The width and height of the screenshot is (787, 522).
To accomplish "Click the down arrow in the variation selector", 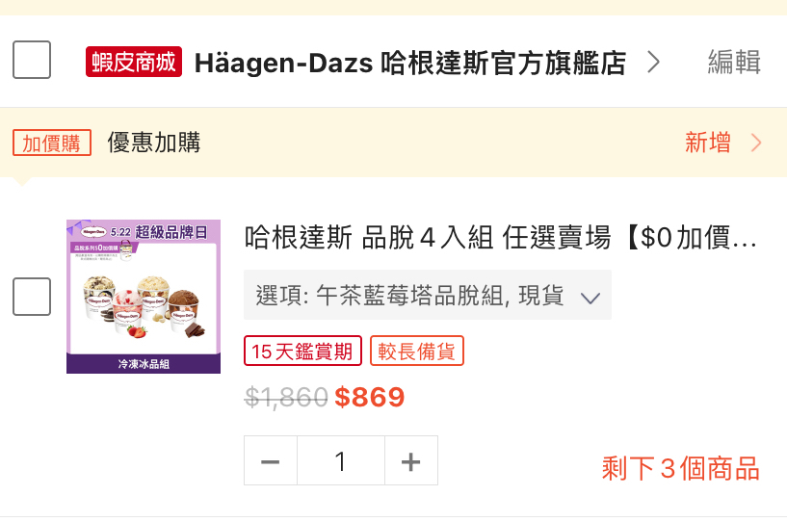I will [590, 299].
